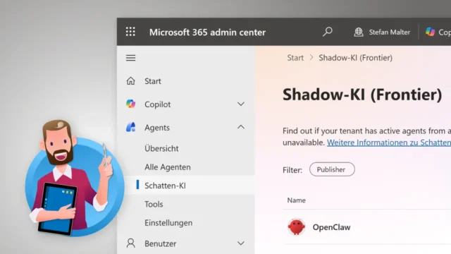Image resolution: width=451 pixels, height=254 pixels.
Task: Select Schatten-KI in the sidebar
Action: point(186,186)
